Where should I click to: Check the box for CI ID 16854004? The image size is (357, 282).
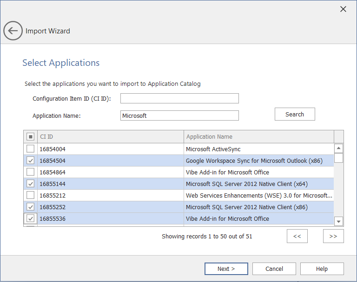click(30, 149)
